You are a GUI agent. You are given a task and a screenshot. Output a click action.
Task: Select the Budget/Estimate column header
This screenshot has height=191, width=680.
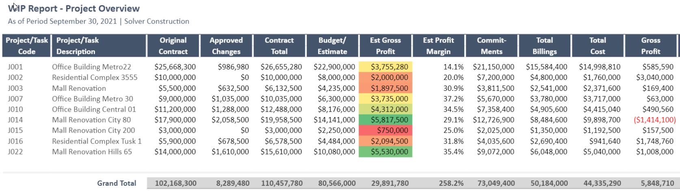pyautogui.click(x=332, y=46)
